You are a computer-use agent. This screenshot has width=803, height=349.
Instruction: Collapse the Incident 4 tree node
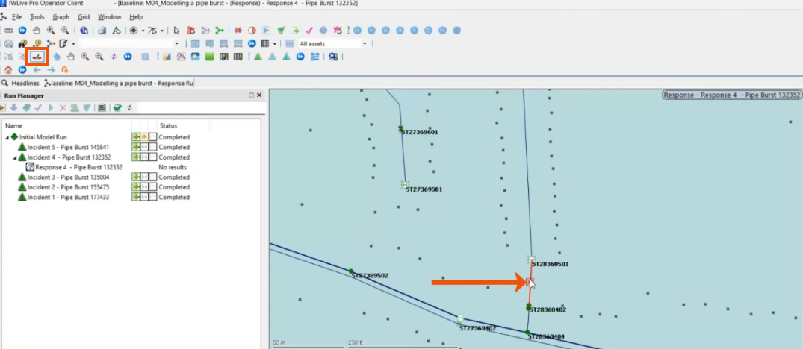point(15,157)
